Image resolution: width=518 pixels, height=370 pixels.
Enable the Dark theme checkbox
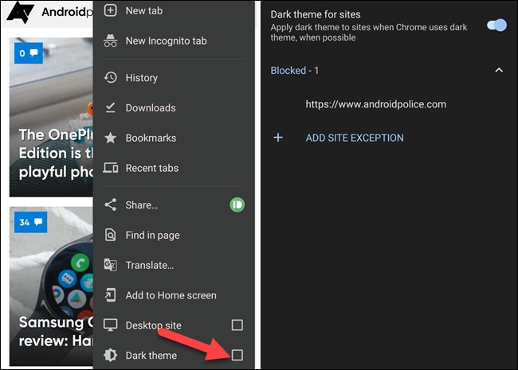click(x=237, y=355)
